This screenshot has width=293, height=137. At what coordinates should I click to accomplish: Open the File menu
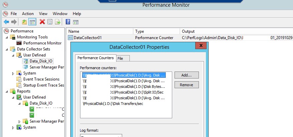14,14
